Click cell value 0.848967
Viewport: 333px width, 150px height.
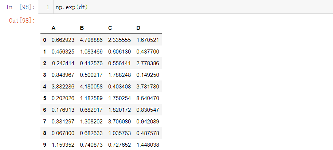(x=63, y=75)
